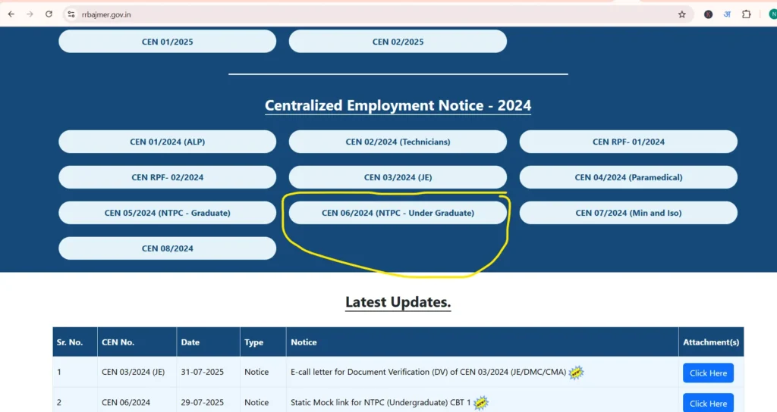Open the browser extensions puzzle icon

point(746,14)
